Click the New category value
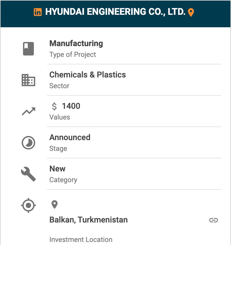231x293 pixels. click(x=57, y=169)
